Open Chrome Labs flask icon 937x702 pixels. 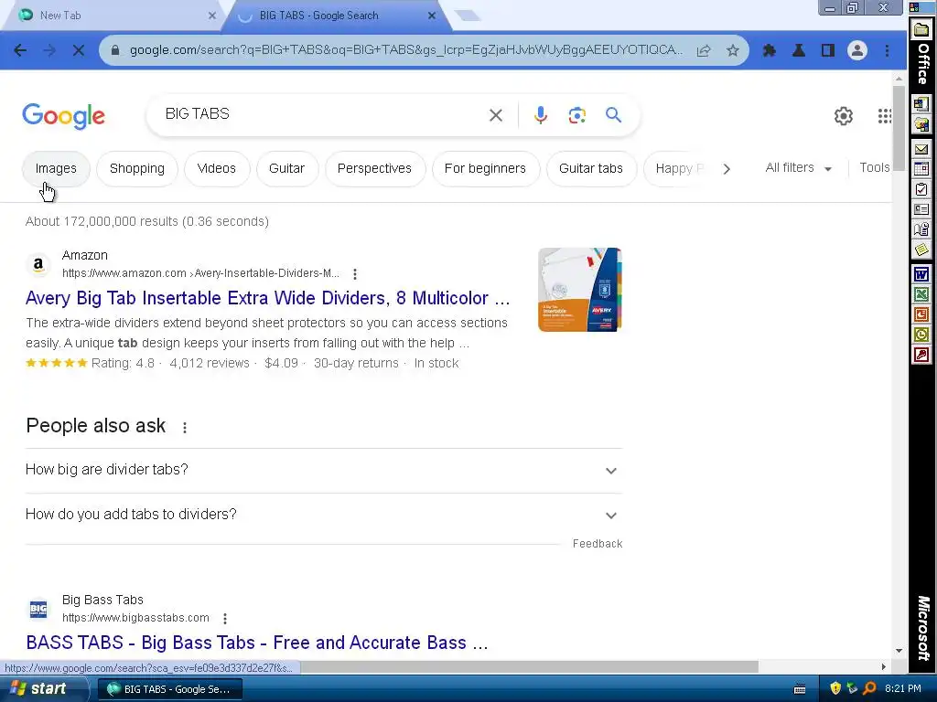click(x=798, y=51)
